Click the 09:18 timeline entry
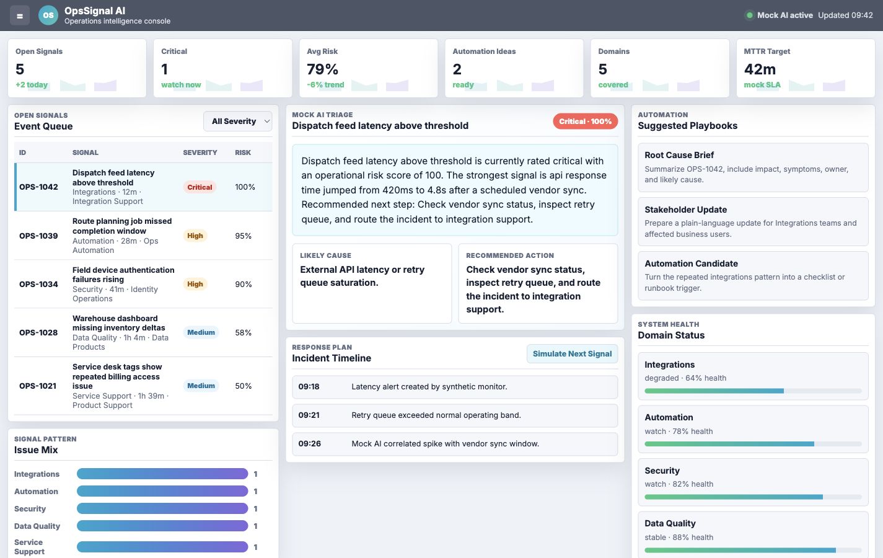Screen dimensions: 883x558 pos(455,387)
